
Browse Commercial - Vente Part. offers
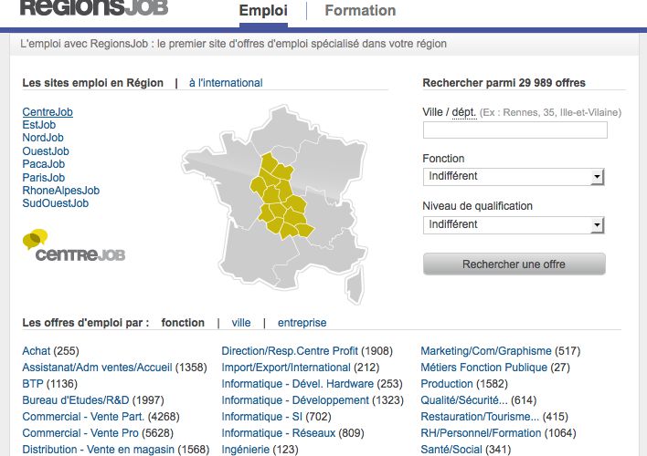(83, 417)
